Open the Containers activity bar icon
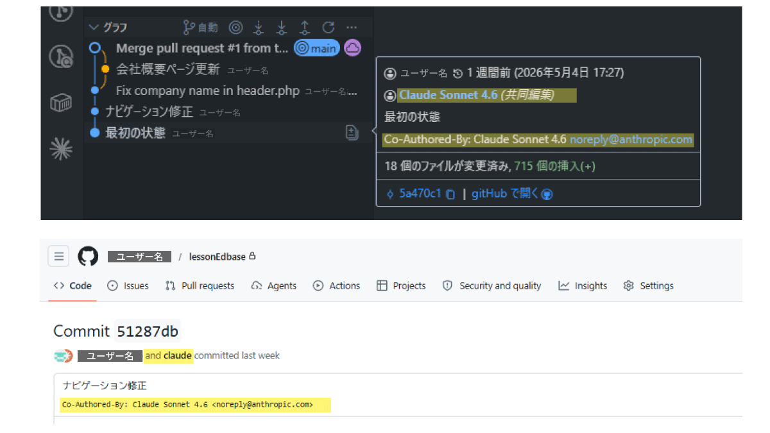The height and width of the screenshot is (433, 770). click(x=61, y=103)
